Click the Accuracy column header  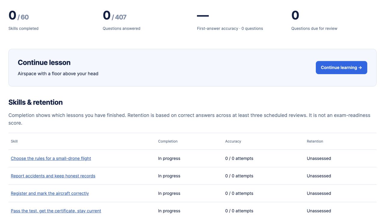233,141
